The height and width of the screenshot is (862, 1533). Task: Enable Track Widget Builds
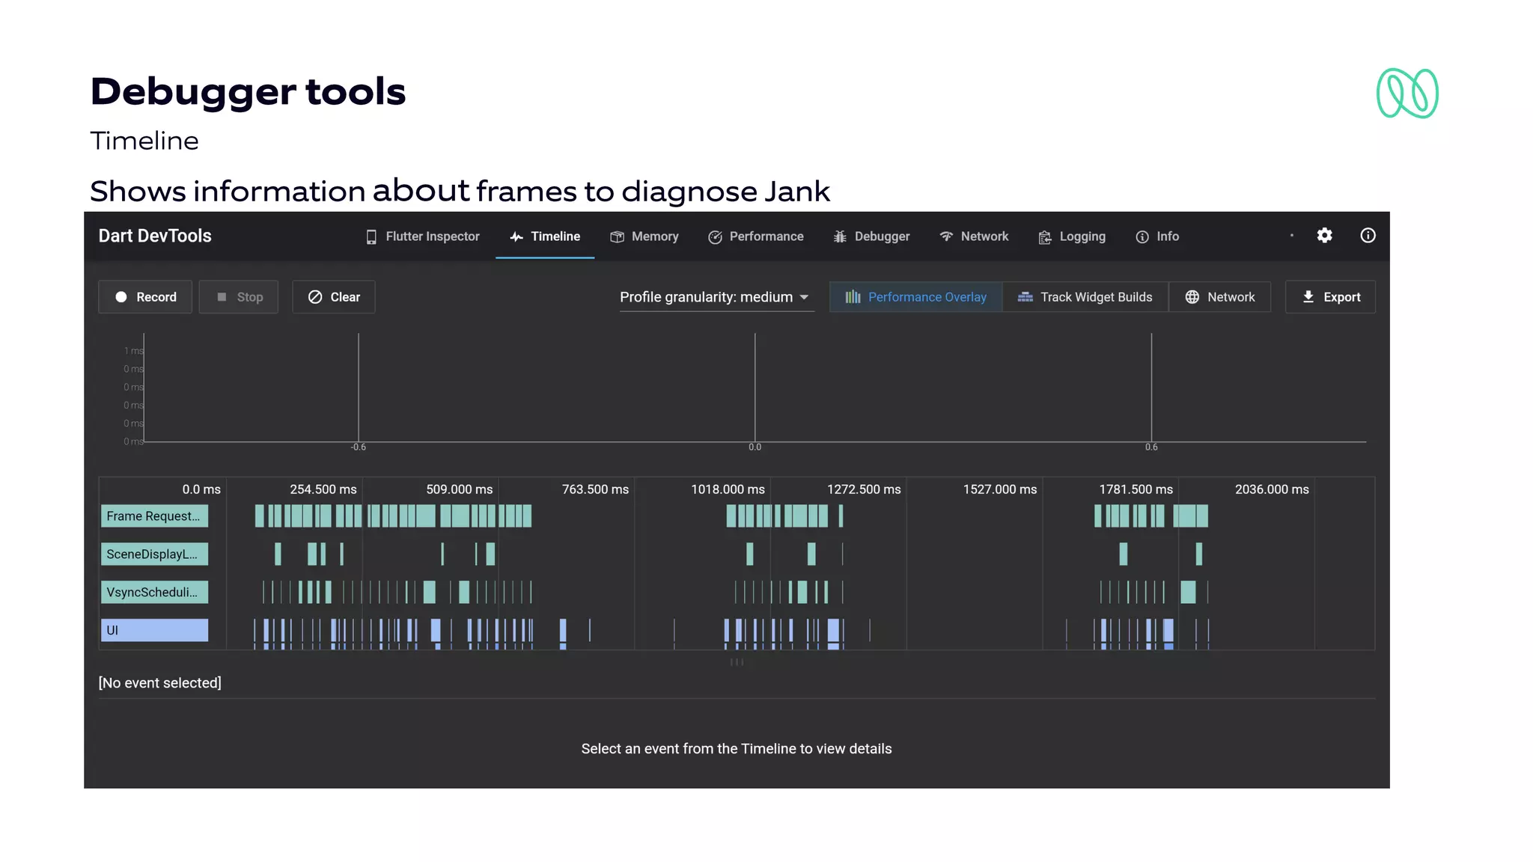pos(1085,297)
